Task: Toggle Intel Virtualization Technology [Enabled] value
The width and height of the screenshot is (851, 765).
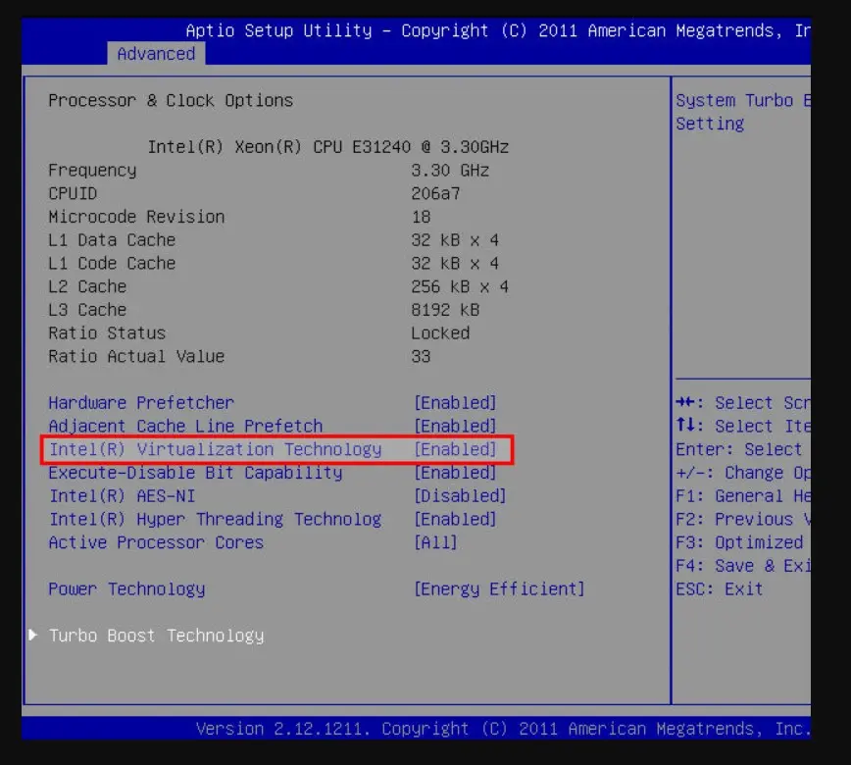Action: pos(455,449)
